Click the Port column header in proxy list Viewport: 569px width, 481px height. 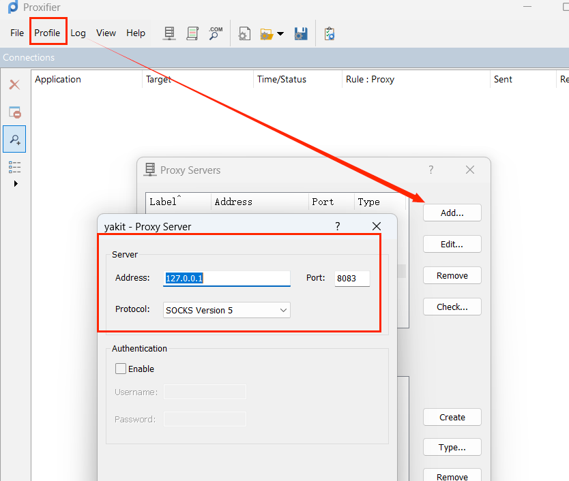click(331, 202)
